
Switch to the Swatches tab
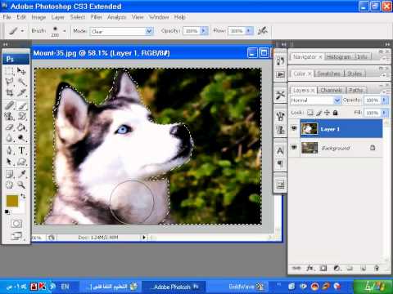pyautogui.click(x=328, y=73)
